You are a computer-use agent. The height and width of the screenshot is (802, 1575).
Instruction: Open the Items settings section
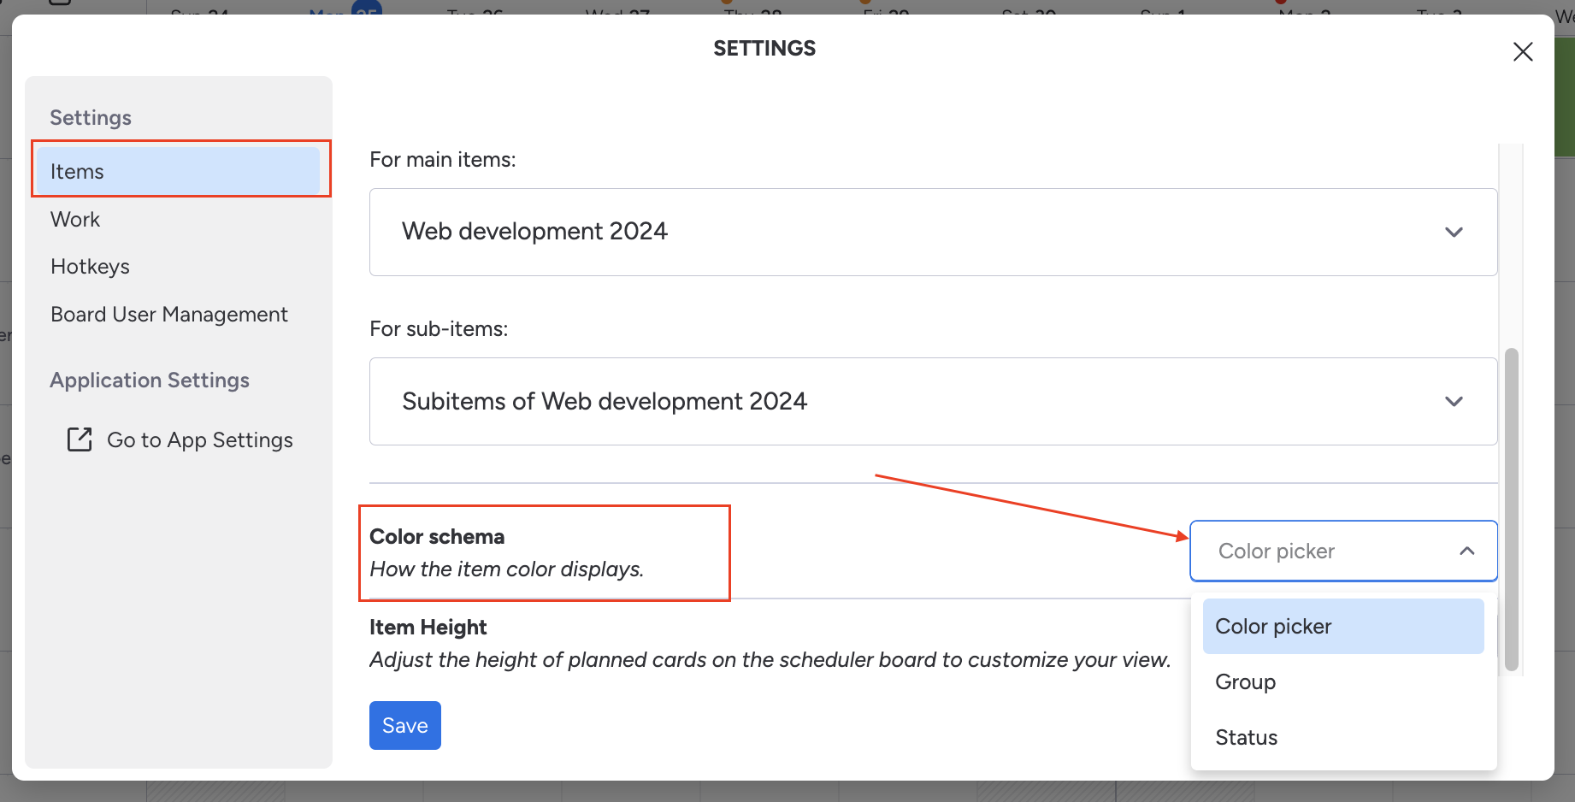178,171
